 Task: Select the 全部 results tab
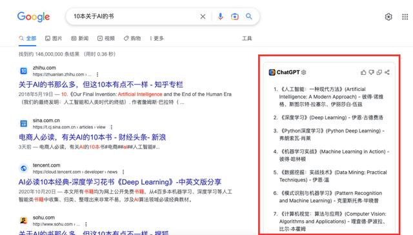click(27, 39)
